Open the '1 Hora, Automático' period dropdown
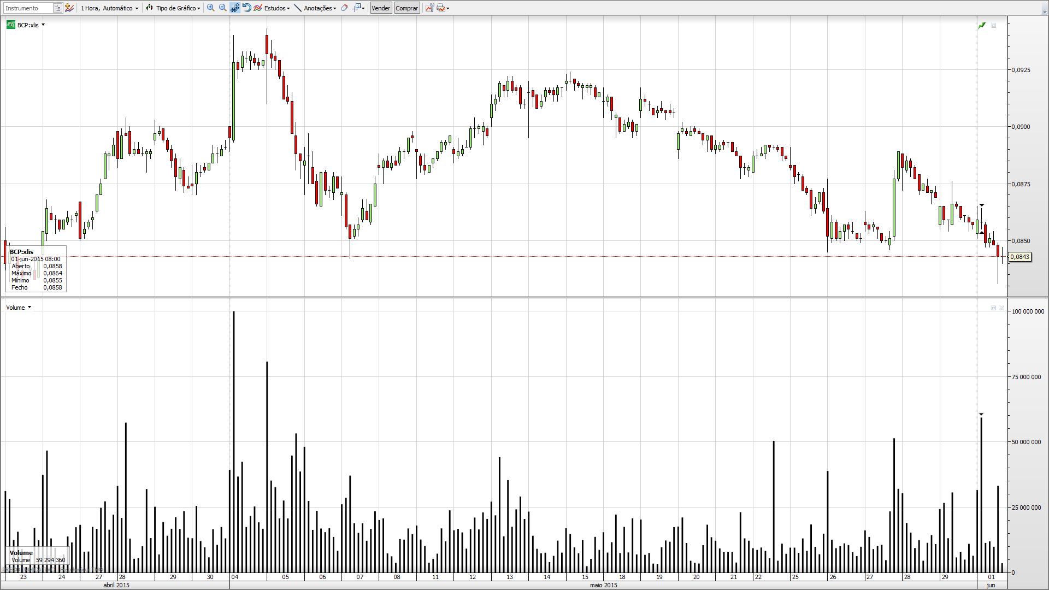This screenshot has height=590, width=1049. click(110, 8)
